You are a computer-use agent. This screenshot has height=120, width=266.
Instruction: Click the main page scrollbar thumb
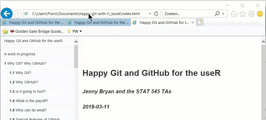pos(263,82)
